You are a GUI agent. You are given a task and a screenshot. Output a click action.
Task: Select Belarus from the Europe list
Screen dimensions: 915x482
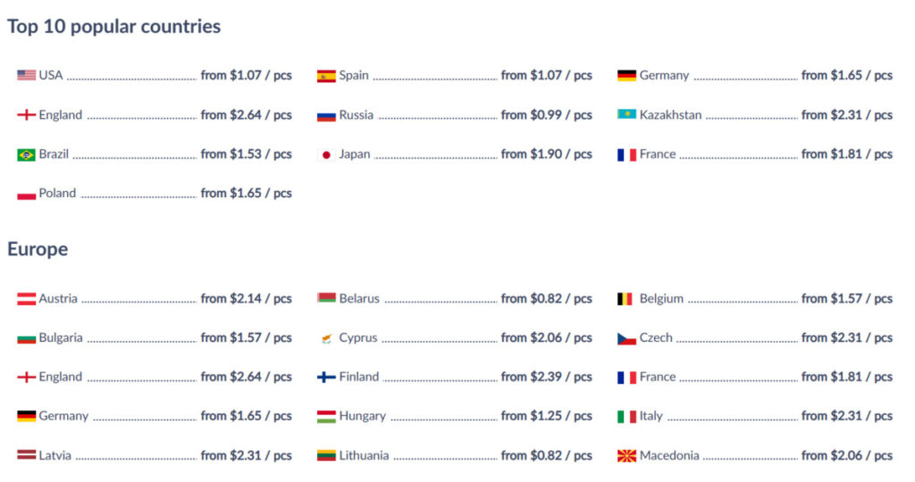click(x=359, y=298)
